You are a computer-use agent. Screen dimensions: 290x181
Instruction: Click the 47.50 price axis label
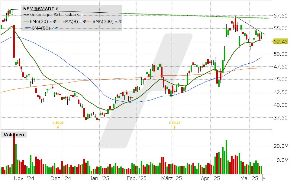281,67
